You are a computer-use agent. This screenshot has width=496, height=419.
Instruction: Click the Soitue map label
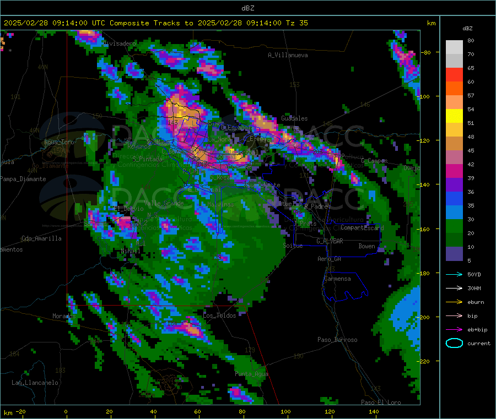pos(293,246)
